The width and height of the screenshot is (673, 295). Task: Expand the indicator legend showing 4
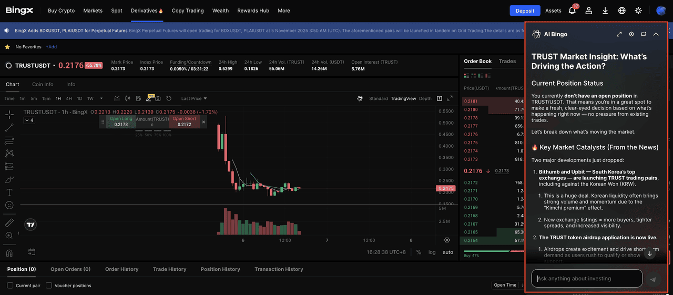(x=29, y=120)
